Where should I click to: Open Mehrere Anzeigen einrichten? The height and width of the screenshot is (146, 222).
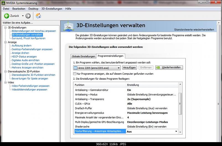coord(27,68)
